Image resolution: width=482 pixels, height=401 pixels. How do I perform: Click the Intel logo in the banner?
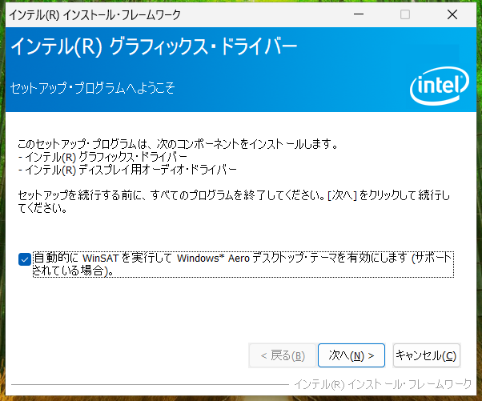440,86
